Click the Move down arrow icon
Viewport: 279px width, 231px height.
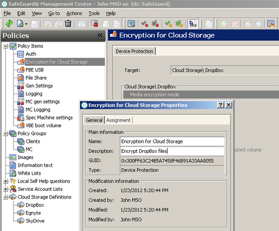tap(258, 24)
